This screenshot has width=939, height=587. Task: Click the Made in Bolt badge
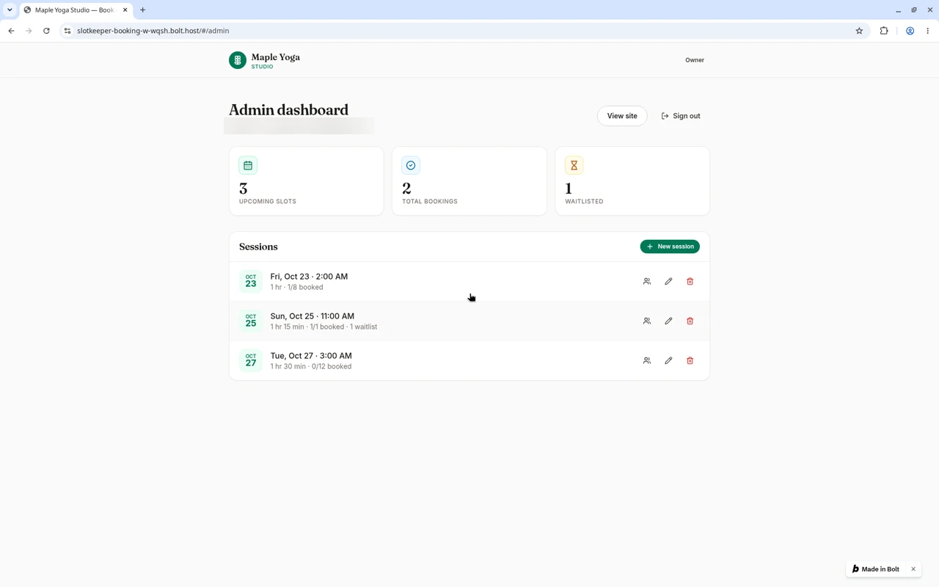(876, 569)
